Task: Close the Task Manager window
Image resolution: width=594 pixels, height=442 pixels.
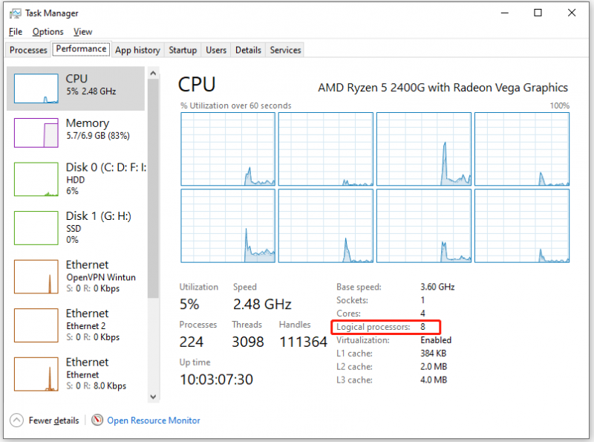Action: 572,13
